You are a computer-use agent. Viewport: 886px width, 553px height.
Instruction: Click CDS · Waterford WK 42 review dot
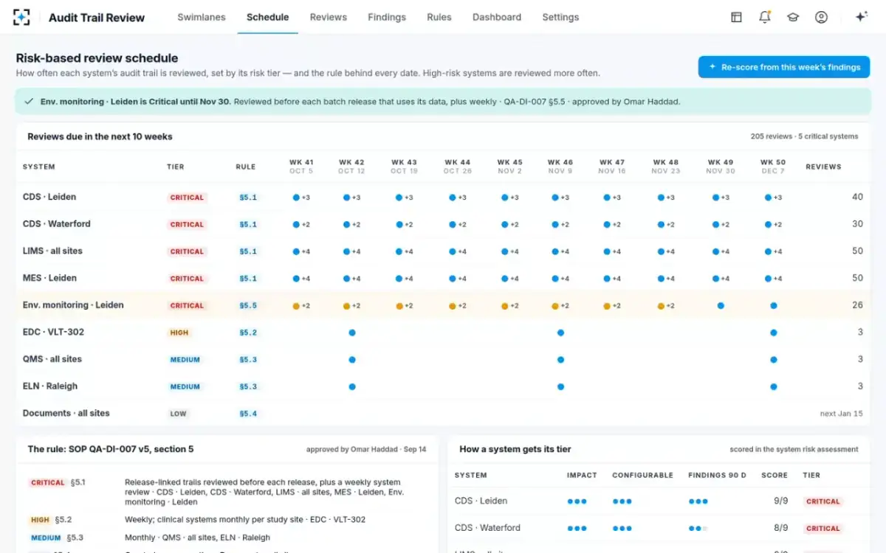pos(346,224)
